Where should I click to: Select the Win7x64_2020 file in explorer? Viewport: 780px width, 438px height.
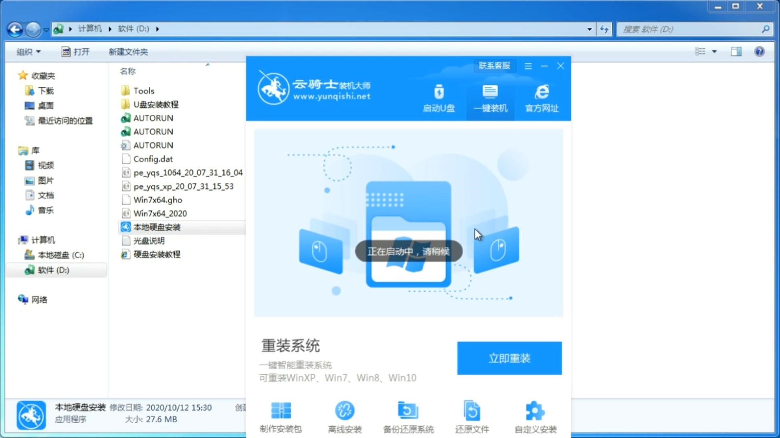(160, 213)
